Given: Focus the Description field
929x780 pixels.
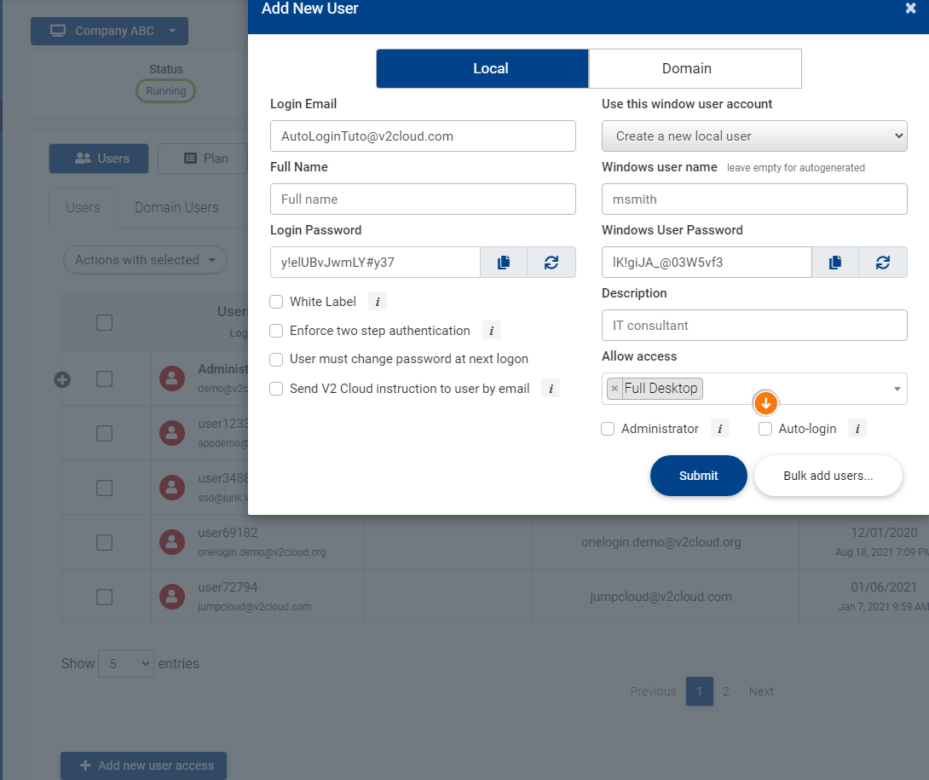Looking at the screenshot, I should (x=754, y=325).
